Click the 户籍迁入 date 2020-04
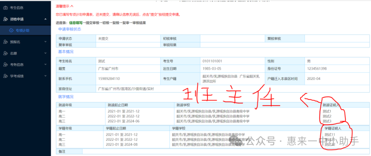371x156 pixels. (314, 78)
